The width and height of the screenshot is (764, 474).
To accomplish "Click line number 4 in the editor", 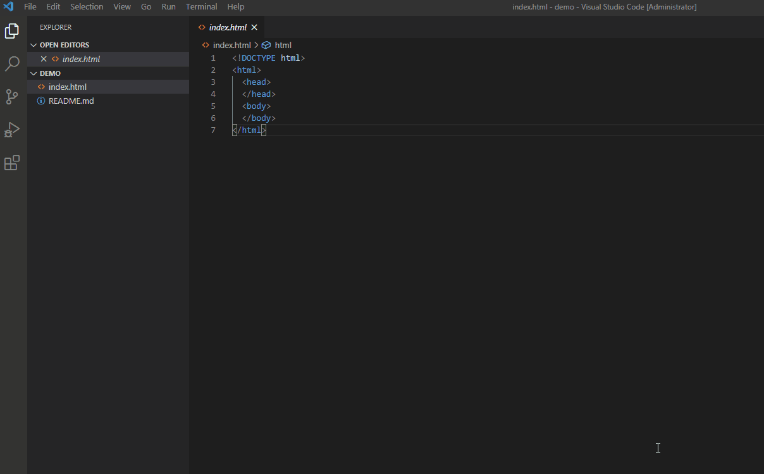I will pyautogui.click(x=213, y=94).
